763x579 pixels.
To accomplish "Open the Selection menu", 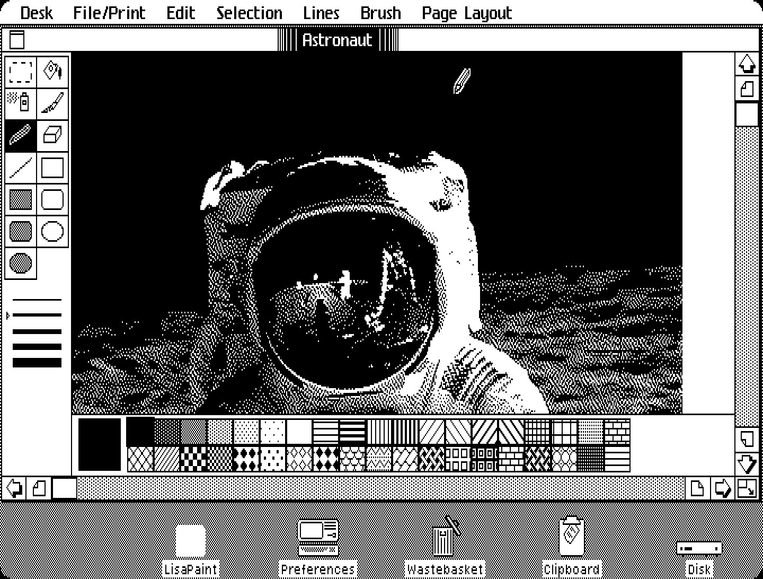I will pyautogui.click(x=249, y=13).
